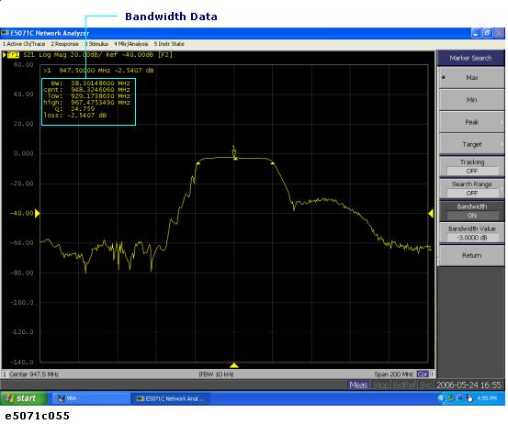Click the marker 1 readout 947.50000 MHz
The width and height of the screenshot is (508, 424).
(98, 71)
